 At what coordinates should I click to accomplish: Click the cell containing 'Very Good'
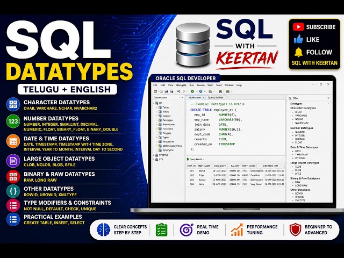[256, 184]
